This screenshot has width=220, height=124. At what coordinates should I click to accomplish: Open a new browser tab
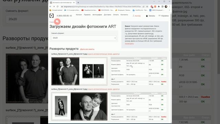click(x=78, y=2)
